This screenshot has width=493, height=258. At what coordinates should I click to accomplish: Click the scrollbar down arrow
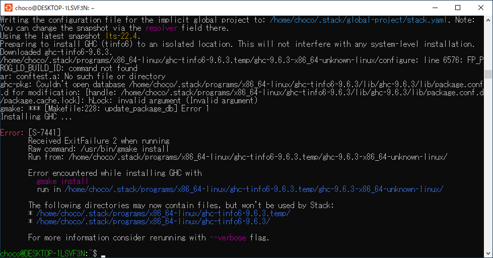[488, 253]
